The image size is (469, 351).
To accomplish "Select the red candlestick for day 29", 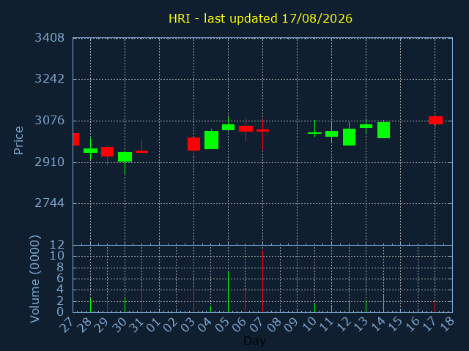I will click(x=108, y=151).
